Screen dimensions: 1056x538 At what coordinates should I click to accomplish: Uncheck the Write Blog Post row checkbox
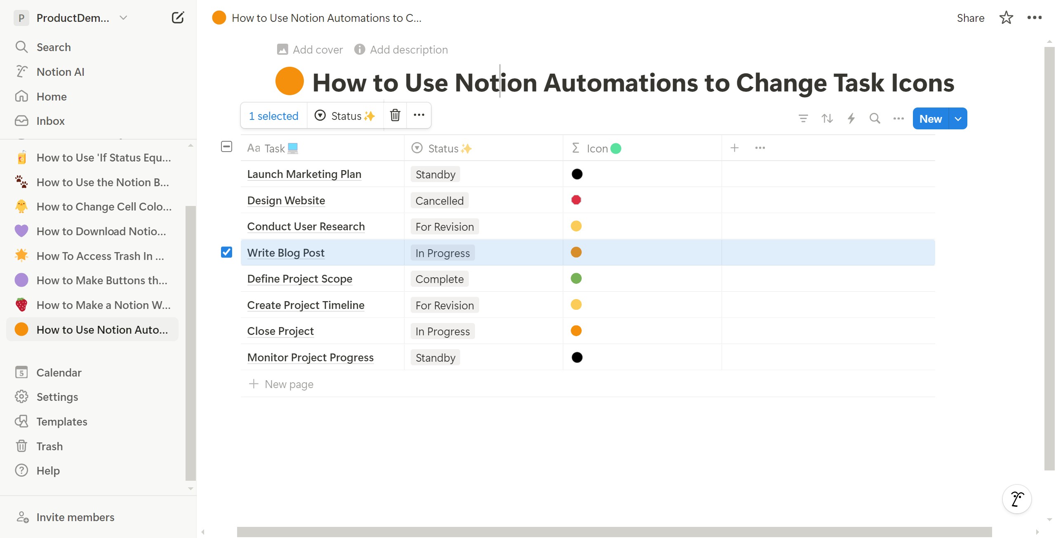226,252
